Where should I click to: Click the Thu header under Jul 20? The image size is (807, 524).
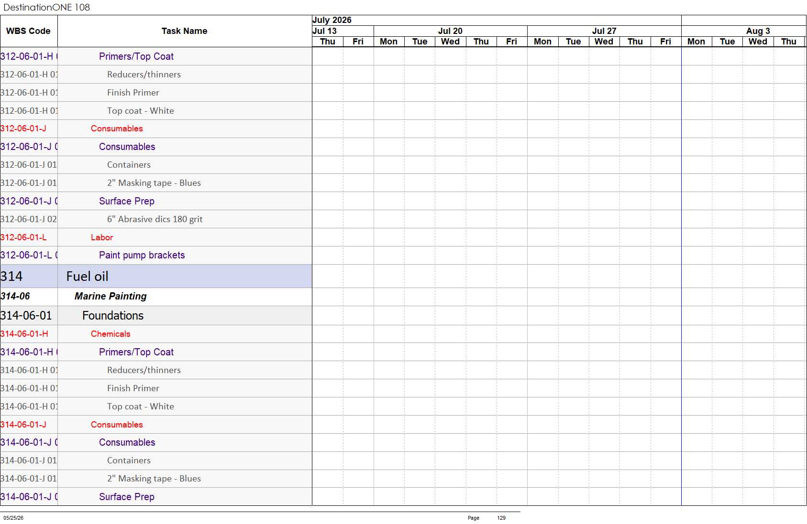(481, 42)
